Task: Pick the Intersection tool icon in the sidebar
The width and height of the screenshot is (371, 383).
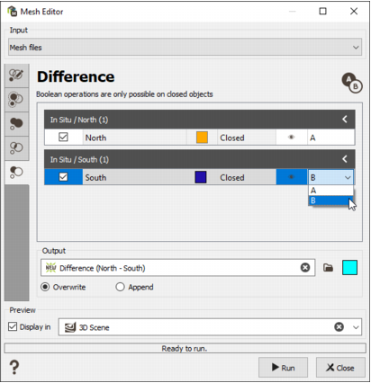Action: (16, 147)
